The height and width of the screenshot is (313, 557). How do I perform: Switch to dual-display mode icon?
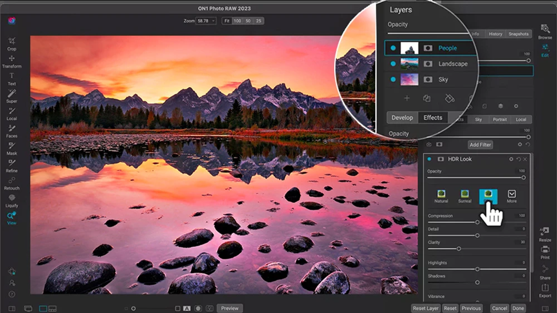28,309
